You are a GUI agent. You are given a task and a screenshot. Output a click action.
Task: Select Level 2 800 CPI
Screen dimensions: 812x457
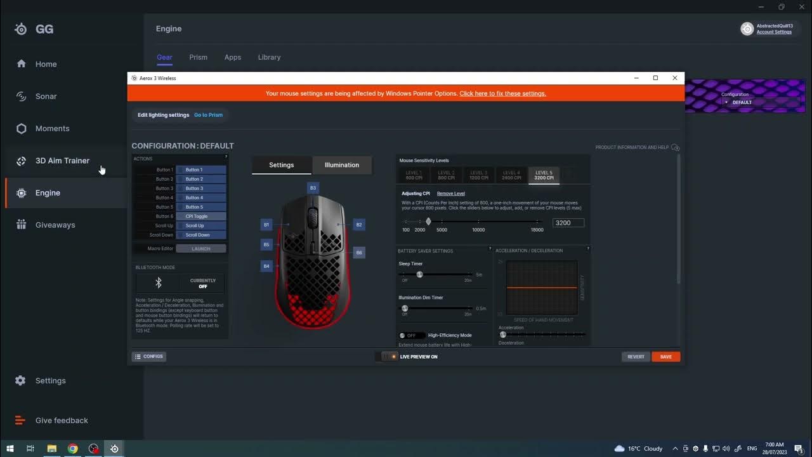(x=446, y=175)
